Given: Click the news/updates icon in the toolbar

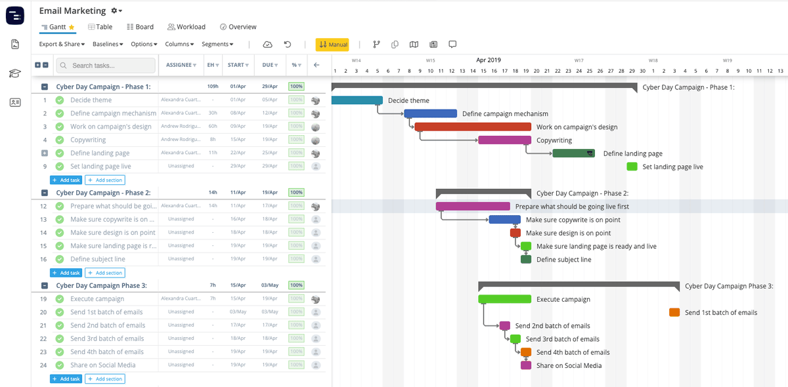Looking at the screenshot, I should click(x=433, y=44).
